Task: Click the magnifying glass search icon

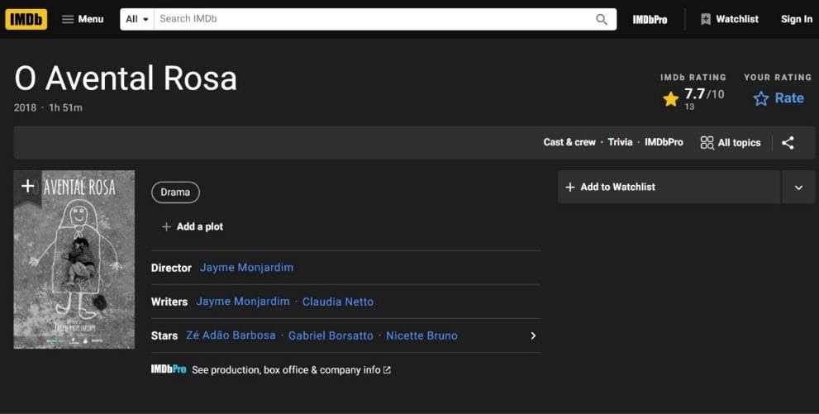Action: coord(602,19)
